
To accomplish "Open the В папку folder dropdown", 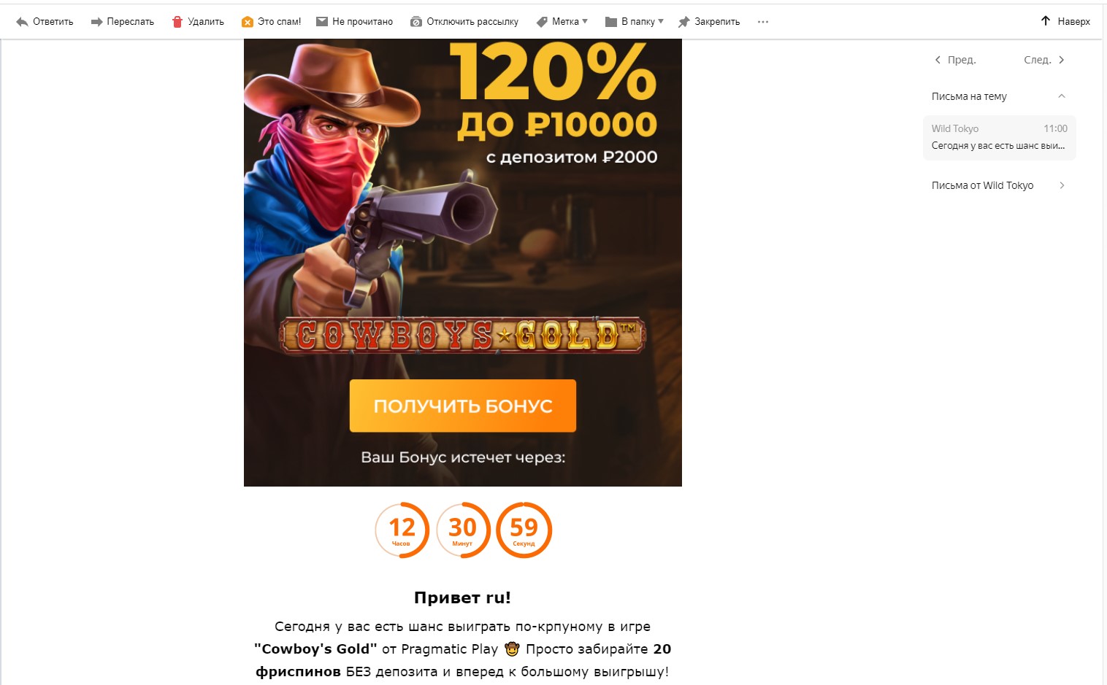I will [635, 22].
